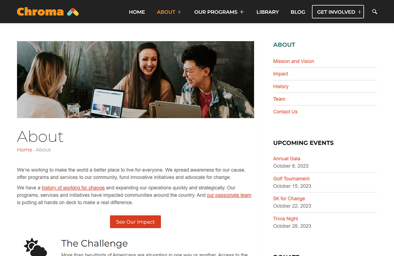Click the Home breadcrumb link

pyautogui.click(x=25, y=150)
